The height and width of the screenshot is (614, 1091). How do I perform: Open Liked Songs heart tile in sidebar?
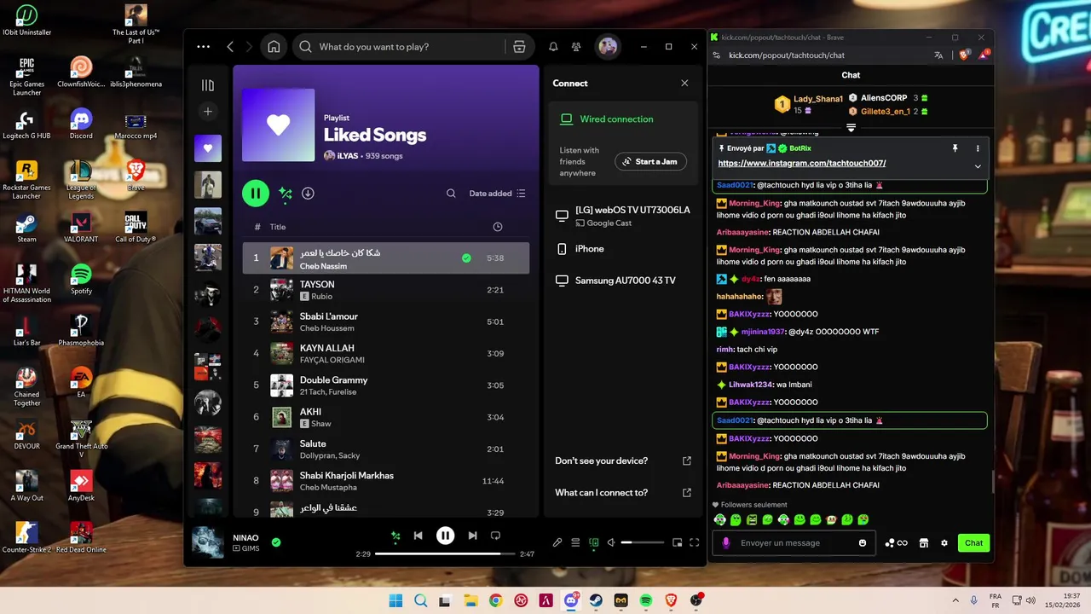[208, 148]
